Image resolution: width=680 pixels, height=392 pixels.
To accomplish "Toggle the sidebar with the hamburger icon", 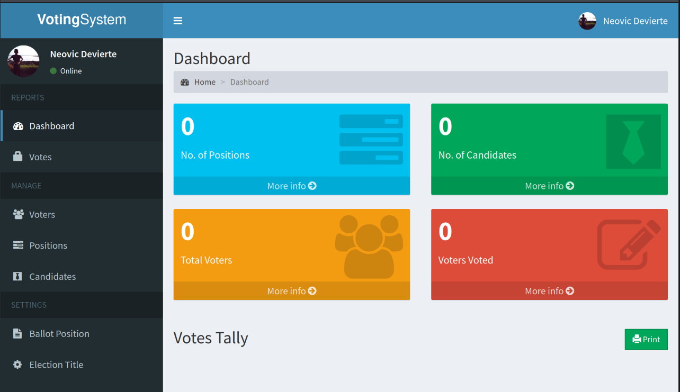I will pyautogui.click(x=178, y=21).
